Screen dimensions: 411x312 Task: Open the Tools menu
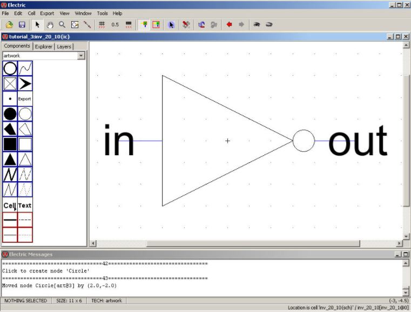102,13
